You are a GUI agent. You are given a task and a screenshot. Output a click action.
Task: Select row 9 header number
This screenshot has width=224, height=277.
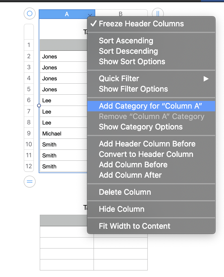point(29,134)
